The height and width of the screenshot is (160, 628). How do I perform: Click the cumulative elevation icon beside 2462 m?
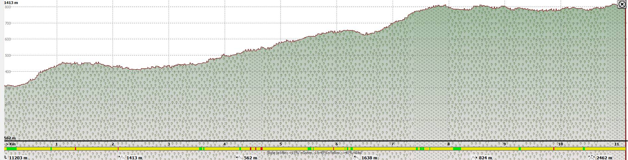click(592, 158)
